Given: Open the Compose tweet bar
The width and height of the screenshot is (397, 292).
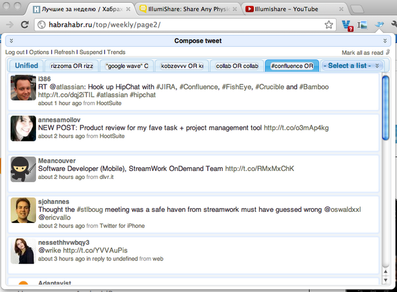Looking at the screenshot, I should click(x=198, y=41).
